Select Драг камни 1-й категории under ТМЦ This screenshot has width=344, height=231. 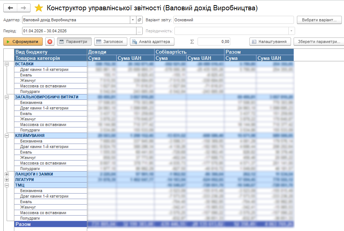pos(50,196)
